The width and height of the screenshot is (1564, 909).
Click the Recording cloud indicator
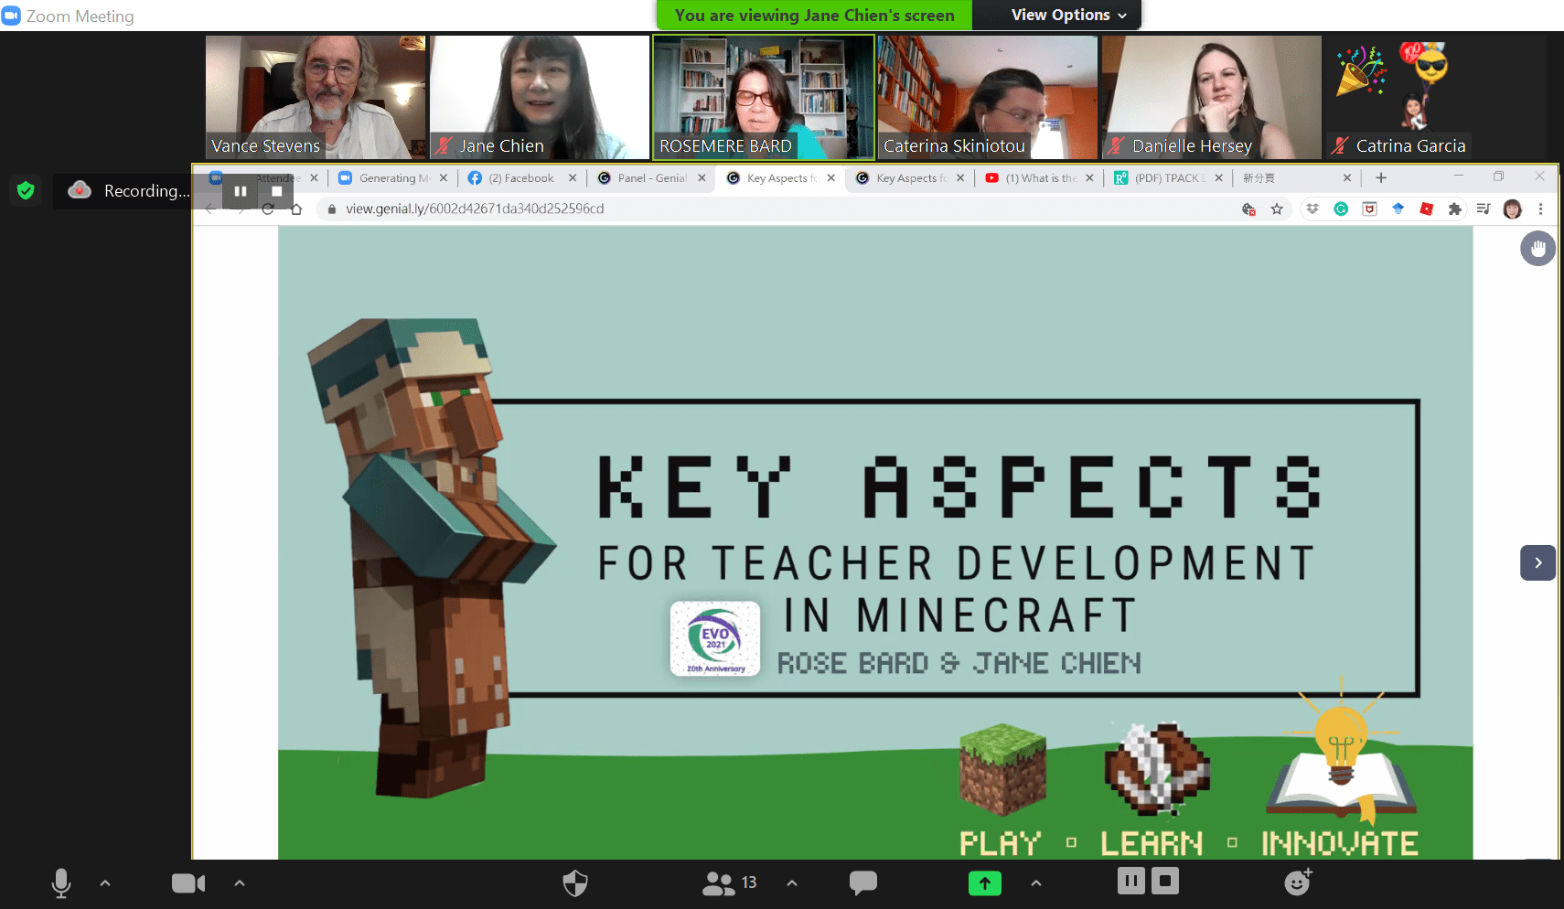(80, 190)
